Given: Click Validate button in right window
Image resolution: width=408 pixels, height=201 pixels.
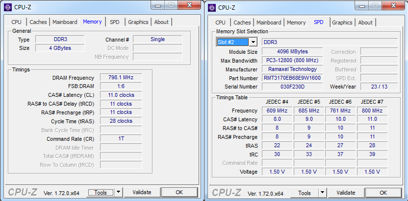Looking at the screenshot, I should pos(346,193).
